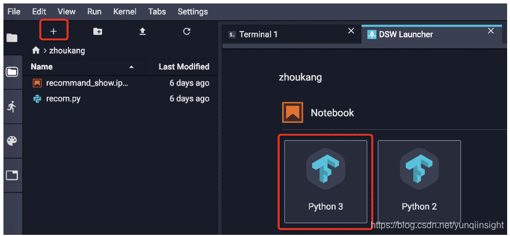
Task: Click the plus New Launcher icon
Action: 54,32
